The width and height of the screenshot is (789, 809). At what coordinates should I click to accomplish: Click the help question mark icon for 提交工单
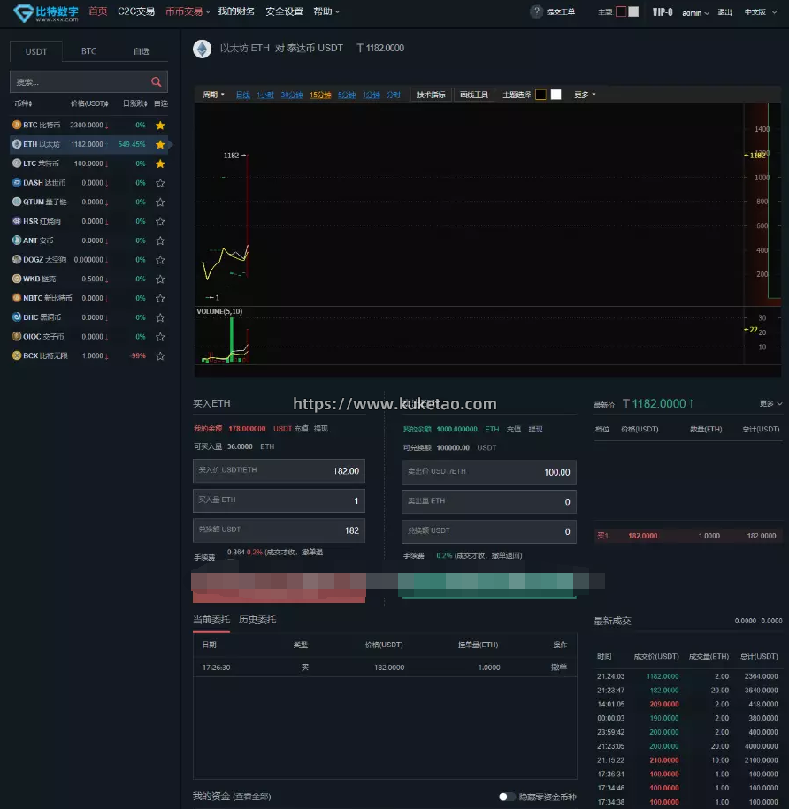(x=536, y=11)
